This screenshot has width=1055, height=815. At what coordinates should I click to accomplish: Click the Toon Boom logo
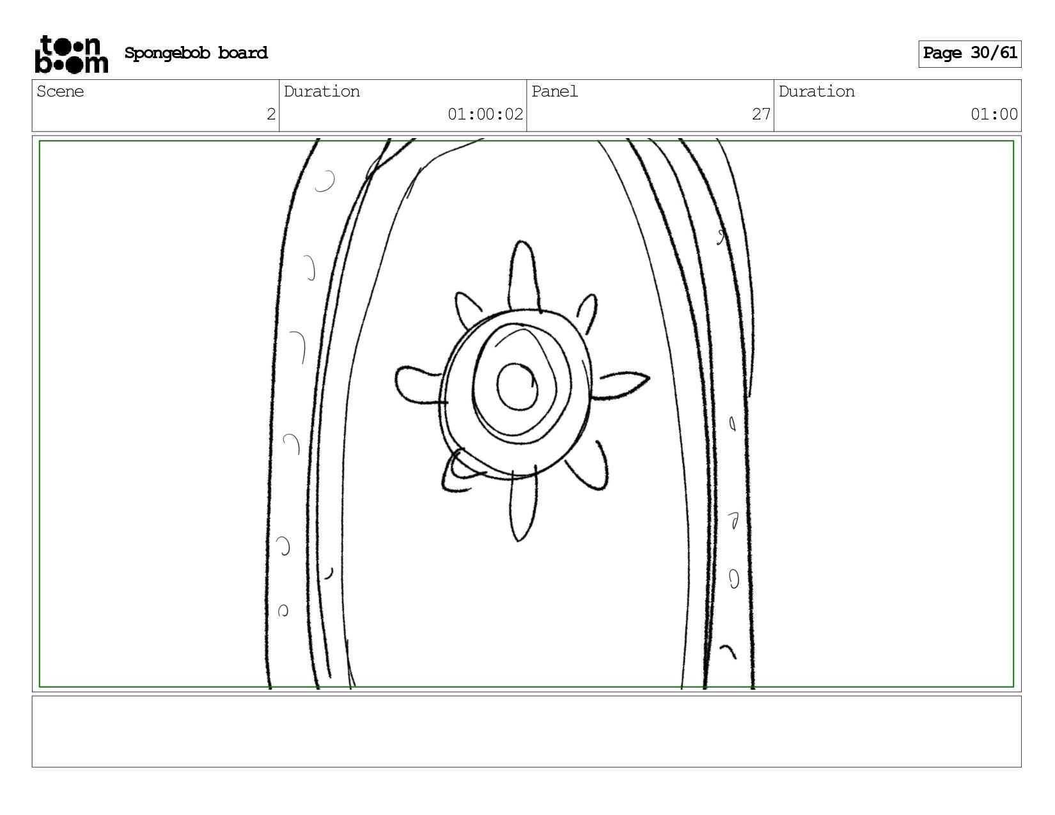71,54
